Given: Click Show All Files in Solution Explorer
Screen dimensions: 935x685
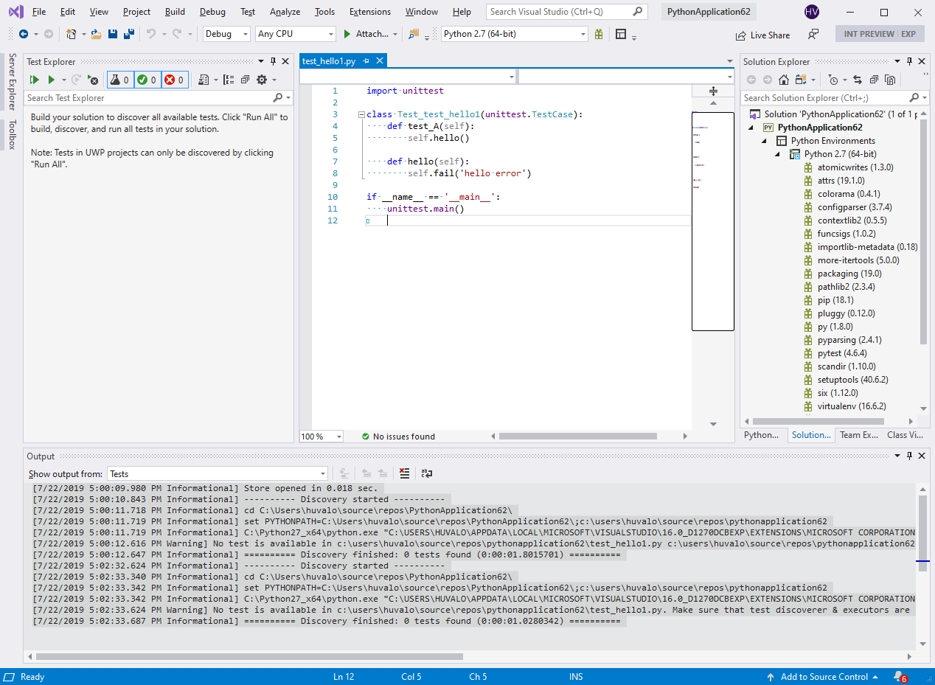Looking at the screenshot, I should (x=890, y=80).
